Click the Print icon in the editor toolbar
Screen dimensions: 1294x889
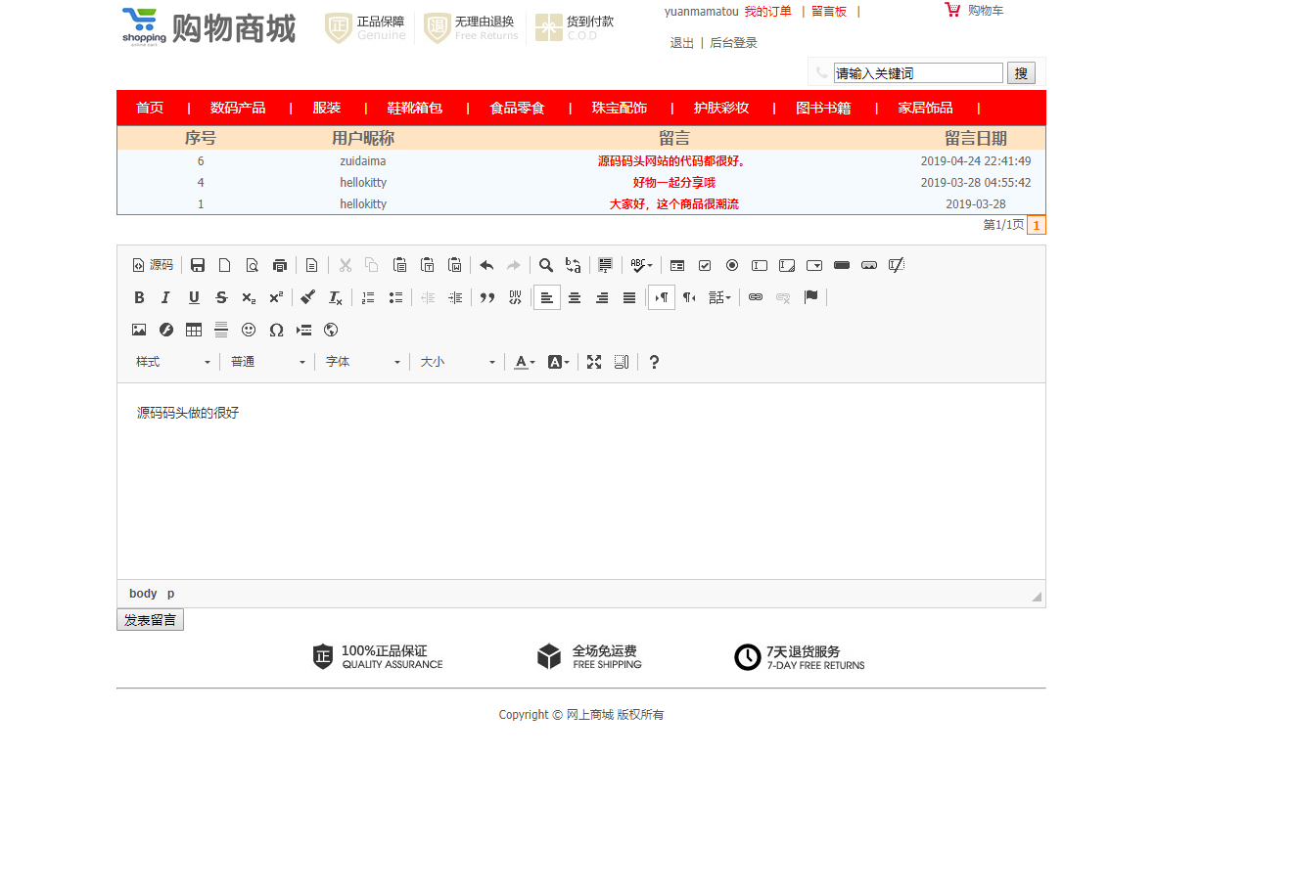[x=279, y=265]
